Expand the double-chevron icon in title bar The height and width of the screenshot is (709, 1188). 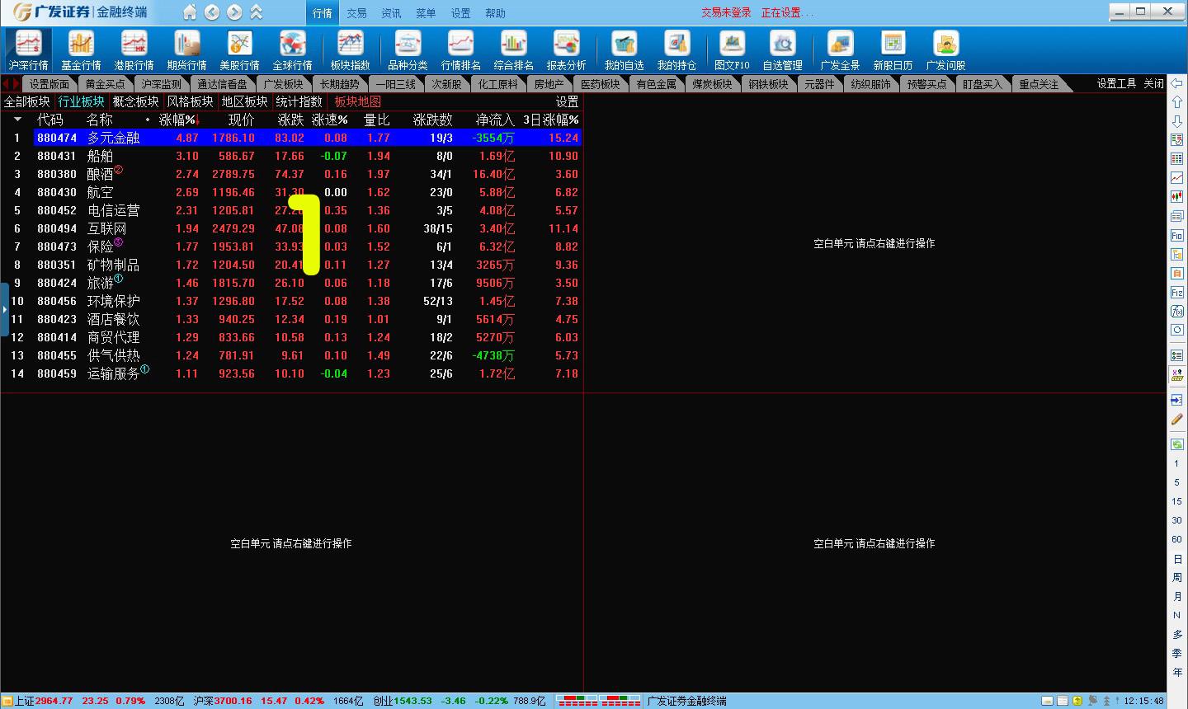click(257, 12)
